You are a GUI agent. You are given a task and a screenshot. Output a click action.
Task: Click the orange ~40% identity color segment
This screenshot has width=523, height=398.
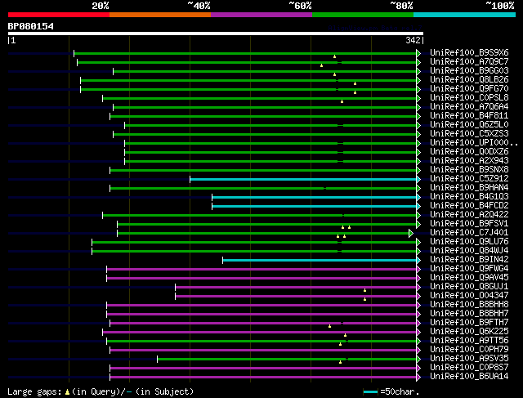(160, 15)
